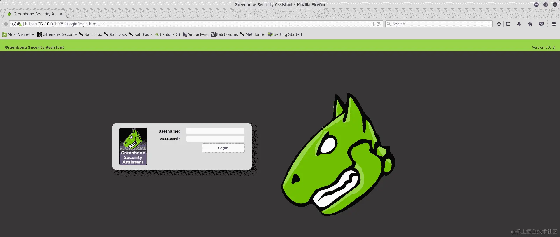
Task: Click the Login button
Action: tap(223, 148)
